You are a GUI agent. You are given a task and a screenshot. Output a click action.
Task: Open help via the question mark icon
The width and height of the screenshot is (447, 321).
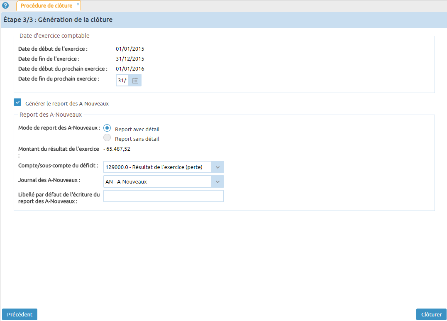tap(5, 5)
